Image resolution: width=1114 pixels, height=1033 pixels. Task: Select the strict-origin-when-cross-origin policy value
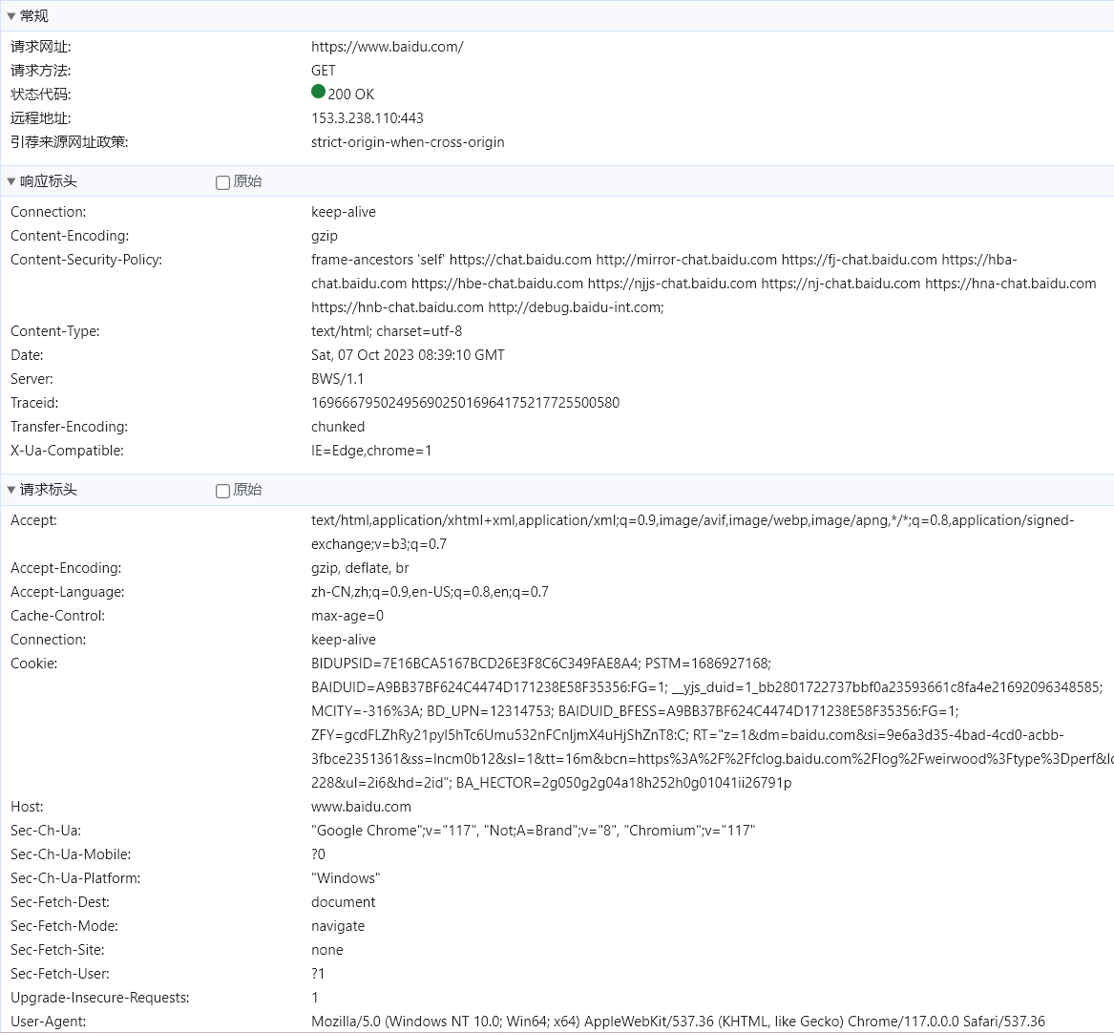tap(408, 142)
